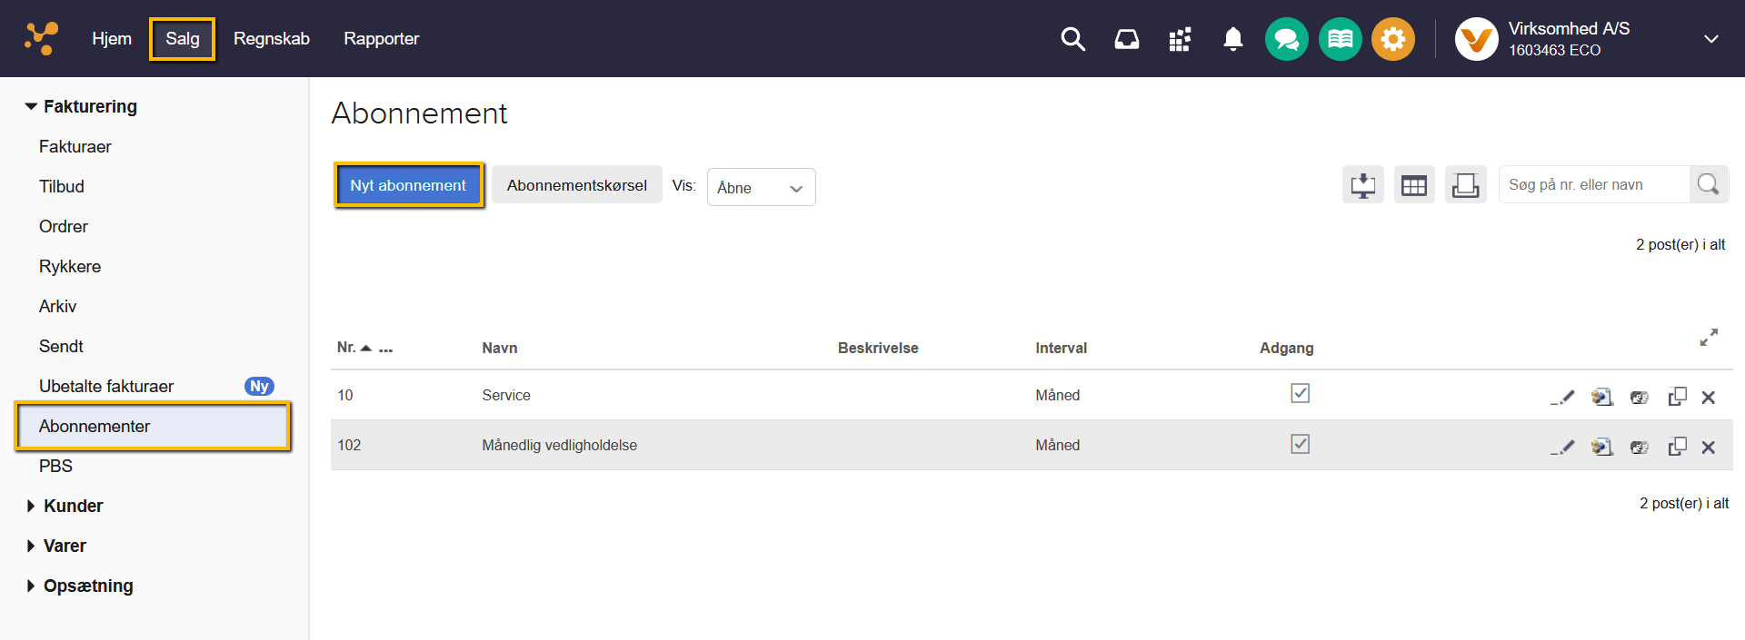Open the orange settings gear
The height and width of the screenshot is (640, 1745).
click(x=1392, y=39)
